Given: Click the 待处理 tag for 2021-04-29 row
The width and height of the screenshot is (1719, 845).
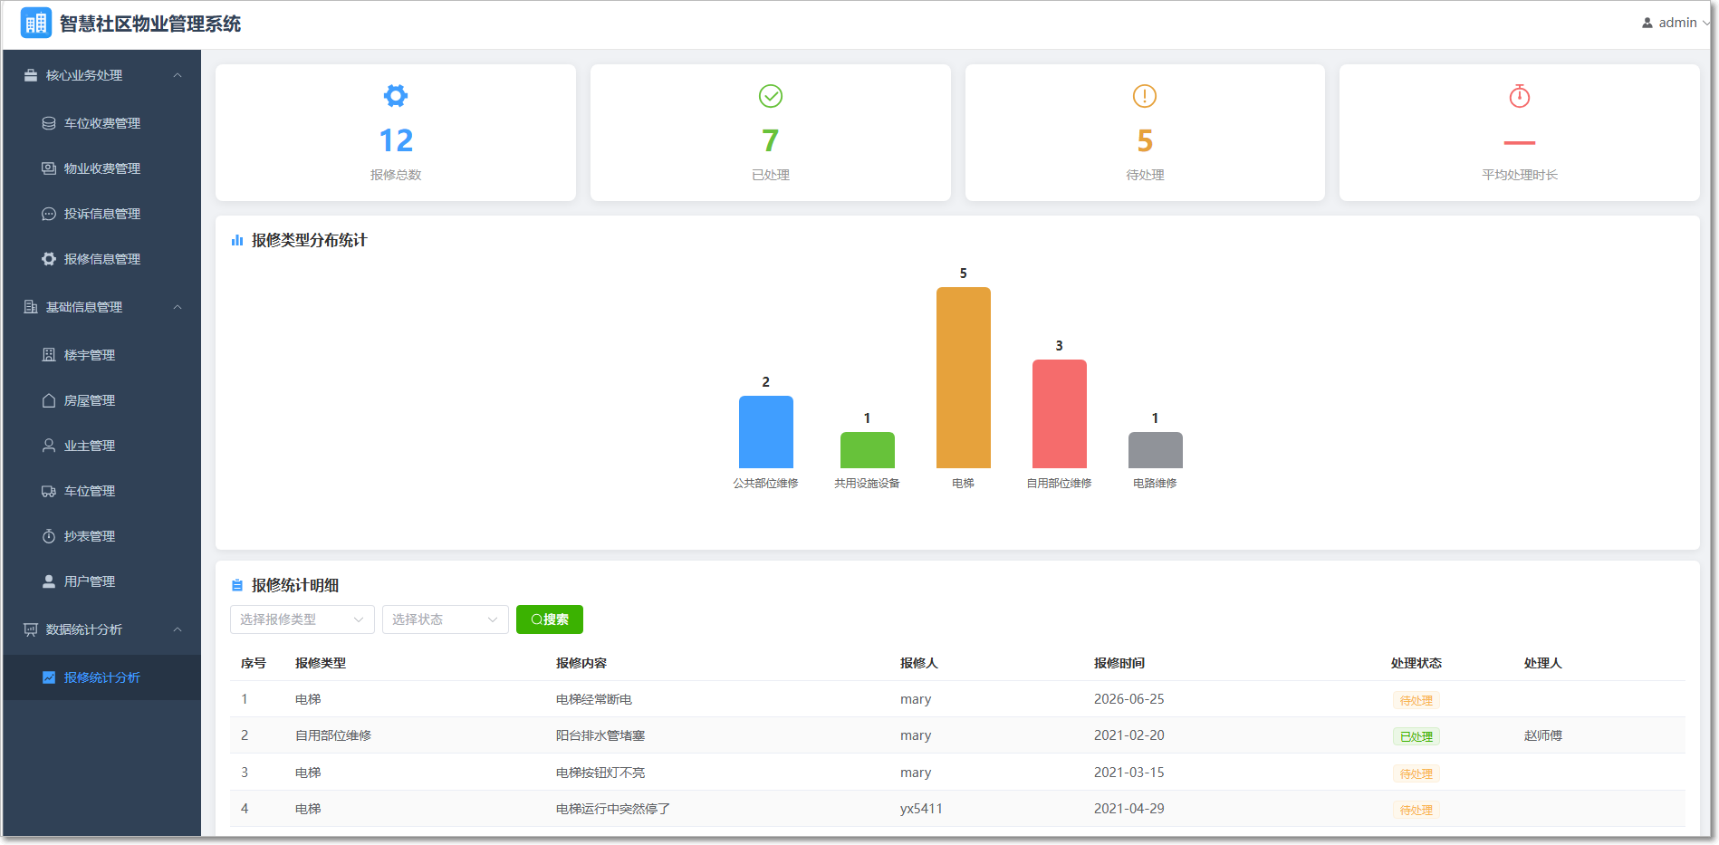Looking at the screenshot, I should 1416,810.
